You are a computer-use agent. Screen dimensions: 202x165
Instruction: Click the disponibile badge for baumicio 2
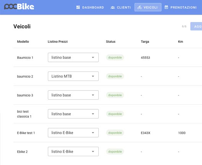(115, 76)
